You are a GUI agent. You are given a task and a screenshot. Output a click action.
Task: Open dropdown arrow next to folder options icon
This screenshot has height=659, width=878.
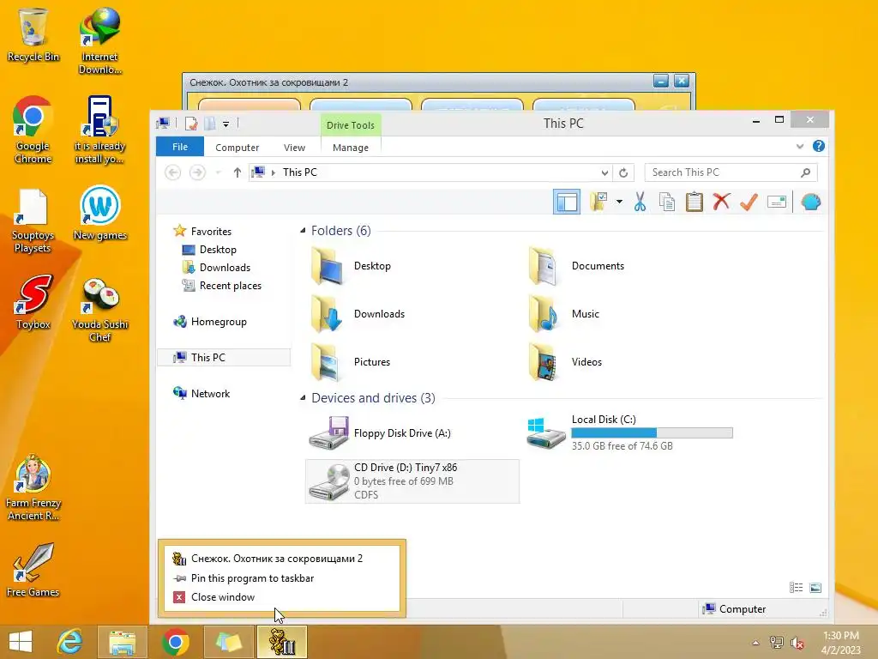[x=619, y=202]
